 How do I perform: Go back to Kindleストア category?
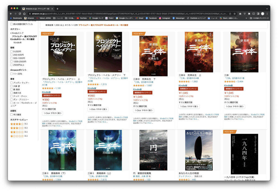pos(17,33)
